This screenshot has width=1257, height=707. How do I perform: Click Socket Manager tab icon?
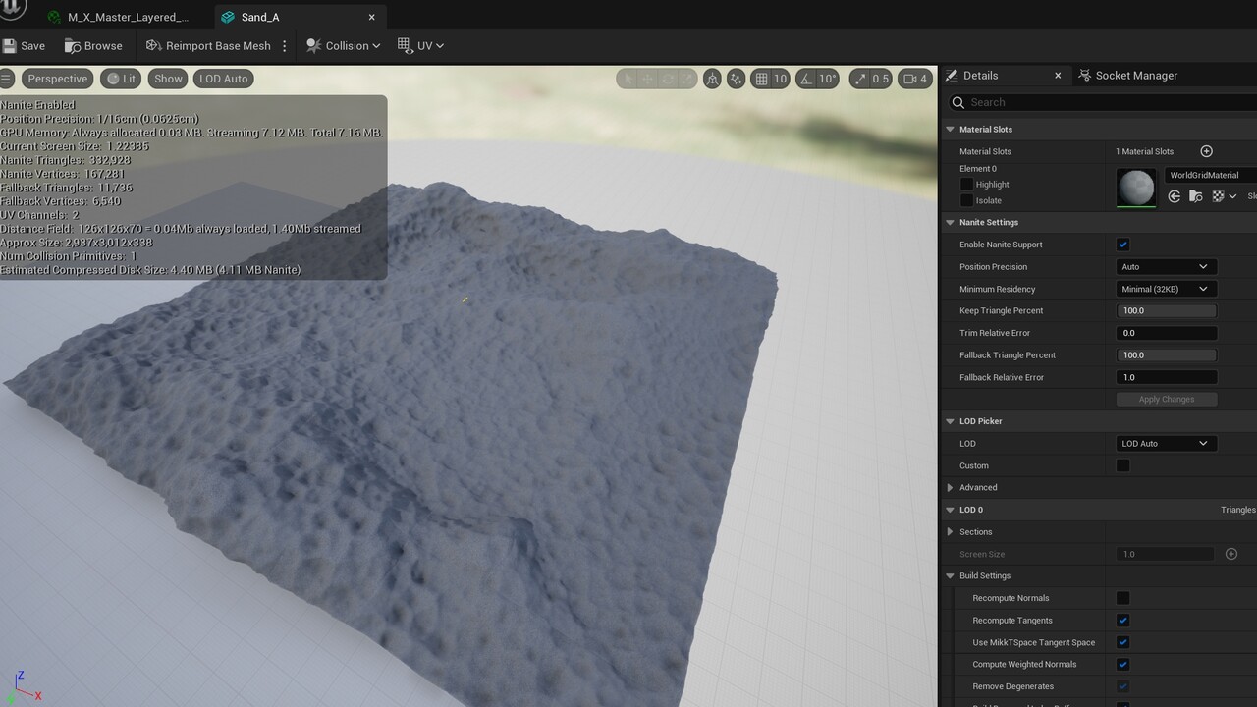click(x=1085, y=76)
